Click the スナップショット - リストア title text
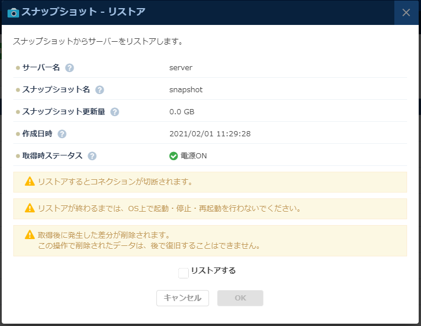The width and height of the screenshot is (421, 326). pos(83,12)
